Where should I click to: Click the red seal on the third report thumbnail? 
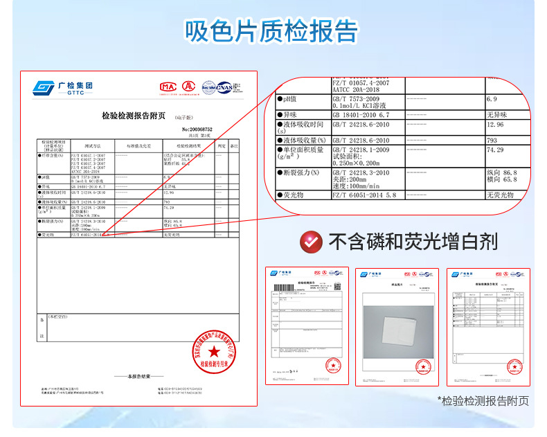[514, 367]
